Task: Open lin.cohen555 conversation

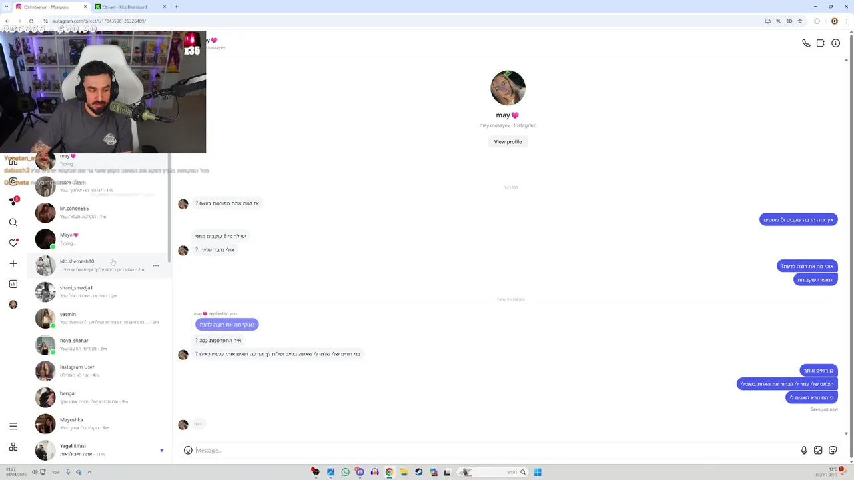Action: point(99,212)
